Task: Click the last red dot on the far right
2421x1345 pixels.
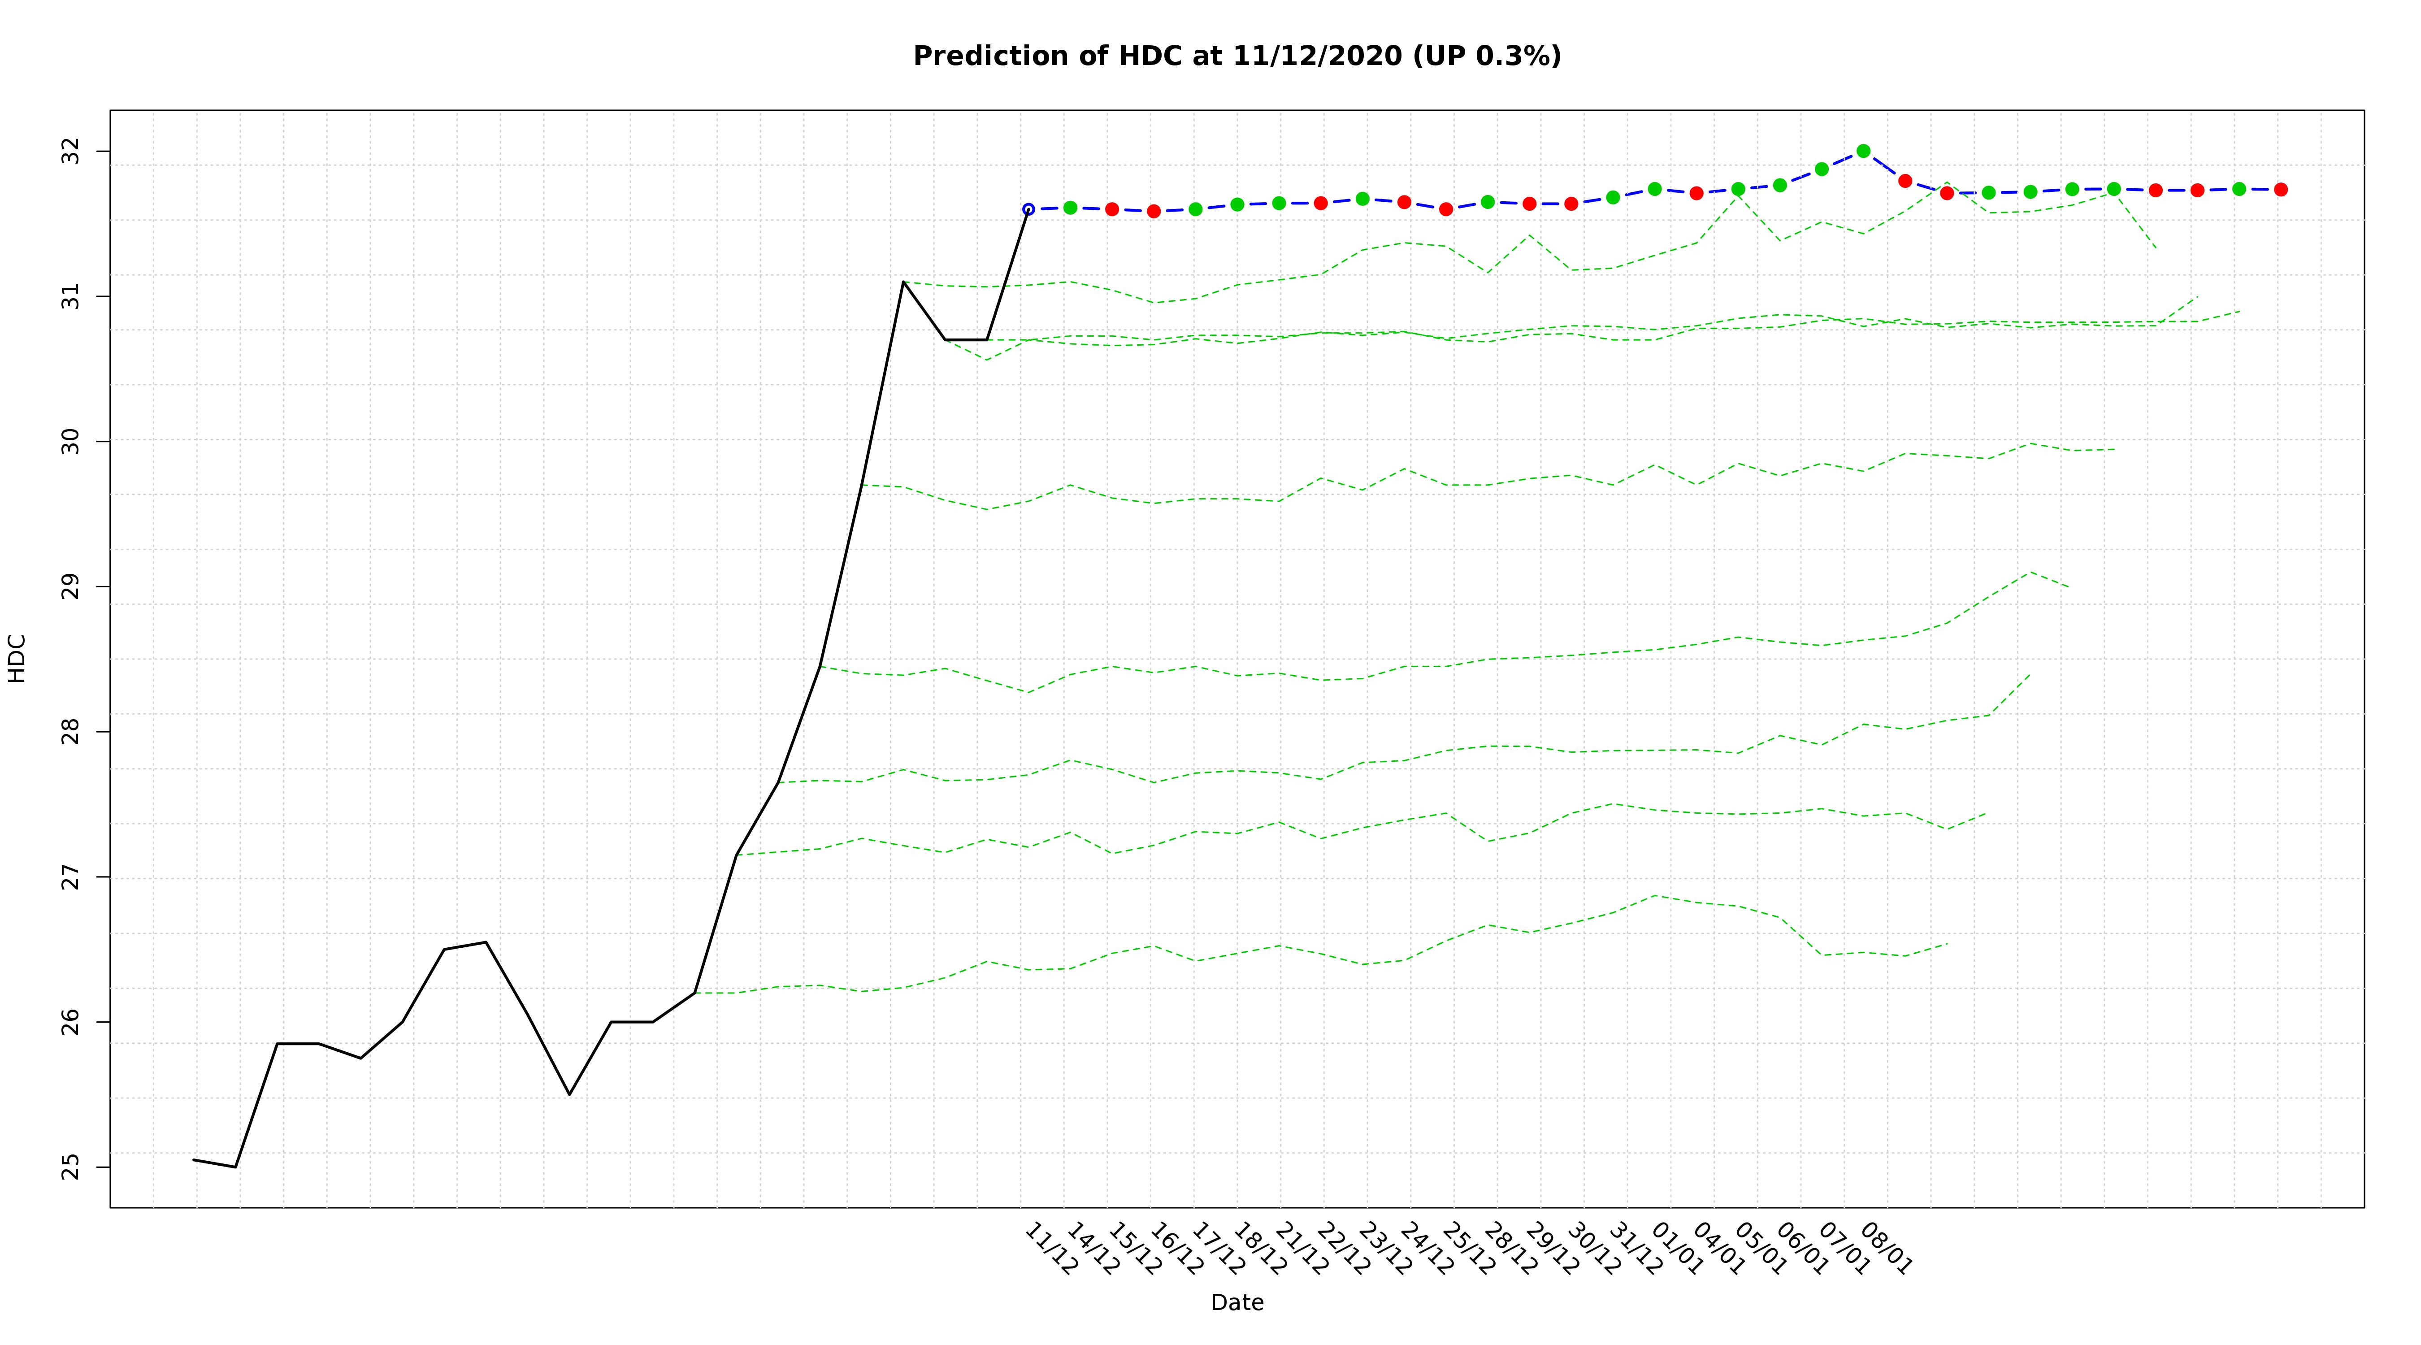Action: [x=2281, y=190]
